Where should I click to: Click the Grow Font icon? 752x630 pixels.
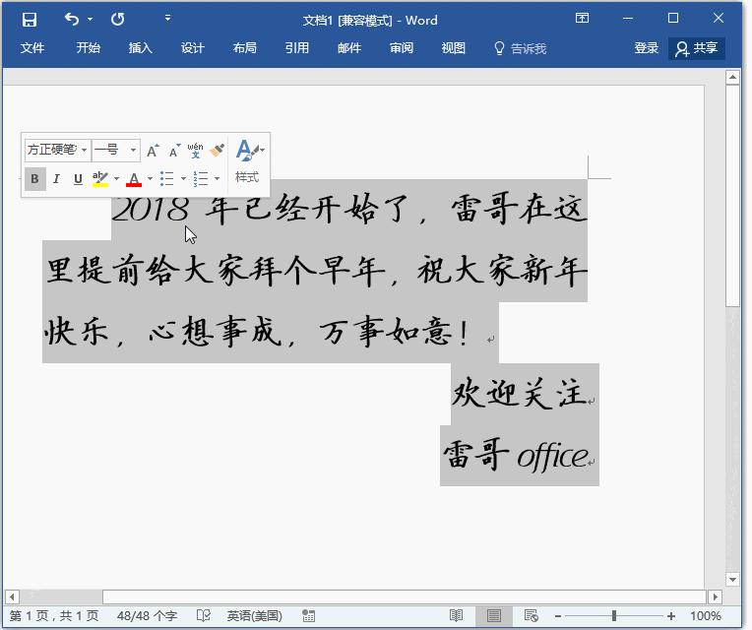pyautogui.click(x=153, y=151)
